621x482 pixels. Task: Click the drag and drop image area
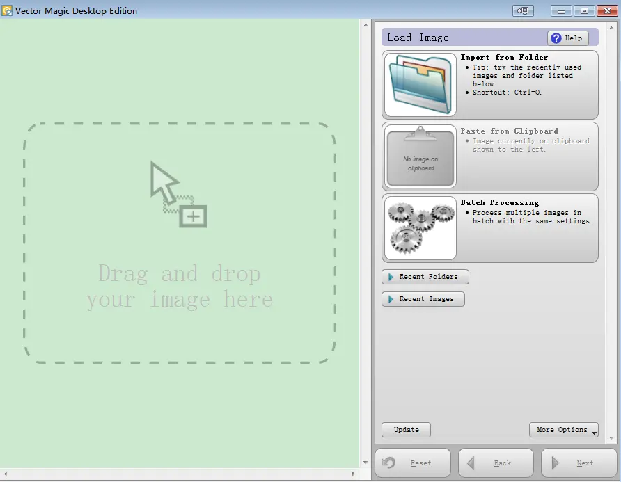click(180, 243)
